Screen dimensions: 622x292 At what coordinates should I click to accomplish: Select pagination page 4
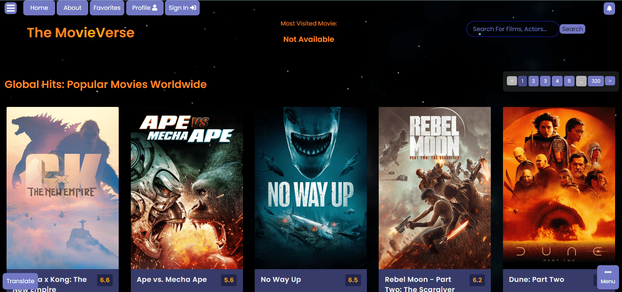[x=557, y=81]
